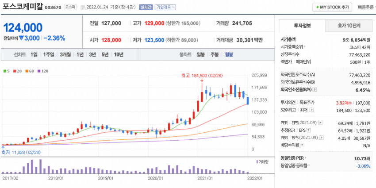Open help icon next to 외국인소진율(B/A)
The width and height of the screenshot is (376, 188).
(x=315, y=90)
